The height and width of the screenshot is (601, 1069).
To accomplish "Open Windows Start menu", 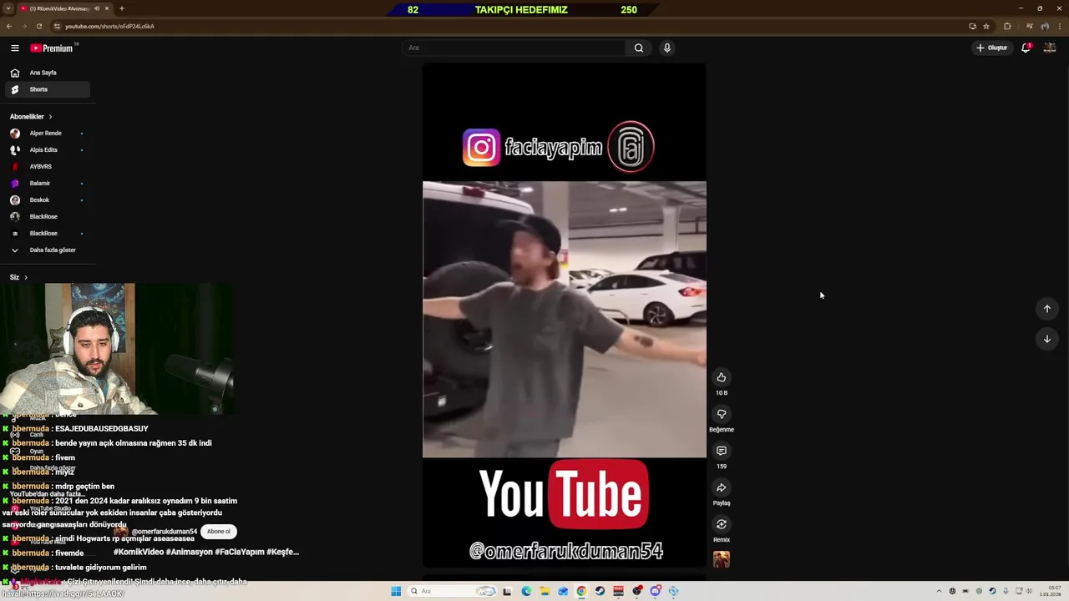I will click(x=396, y=591).
